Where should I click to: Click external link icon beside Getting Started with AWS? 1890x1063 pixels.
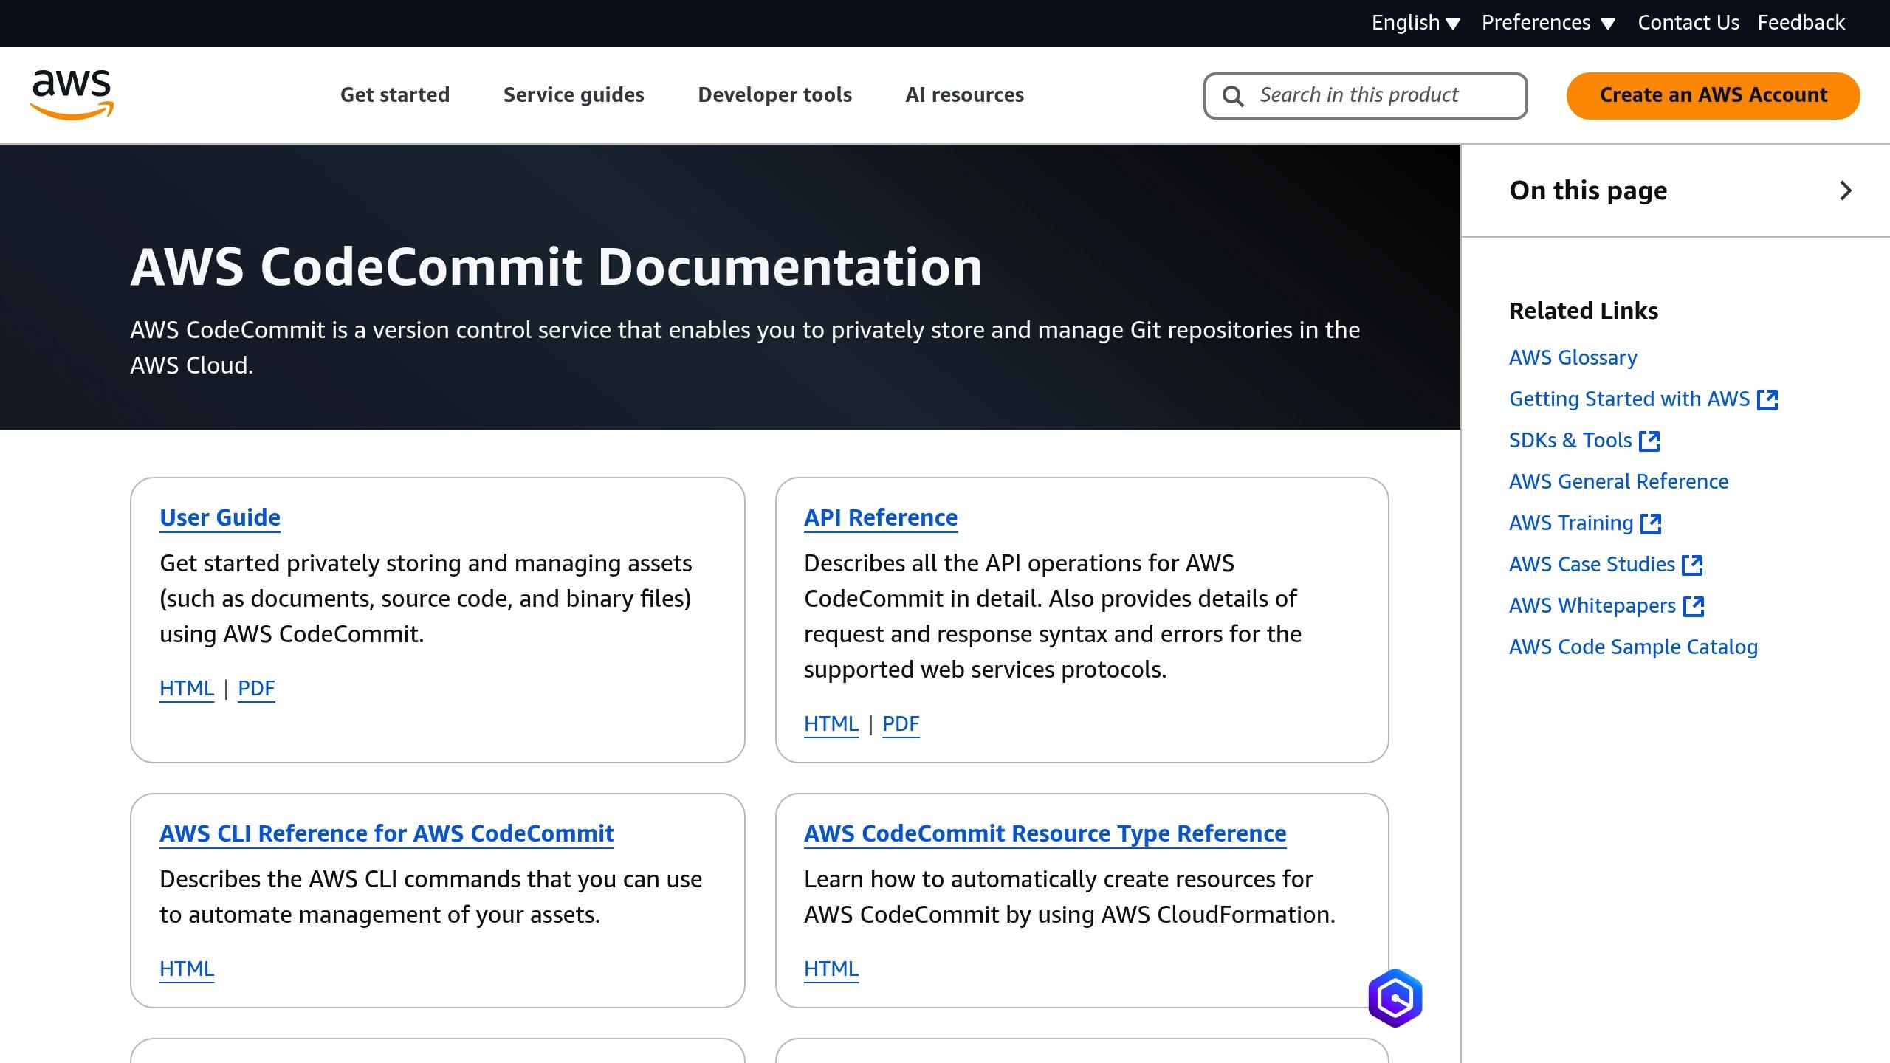[1767, 399]
